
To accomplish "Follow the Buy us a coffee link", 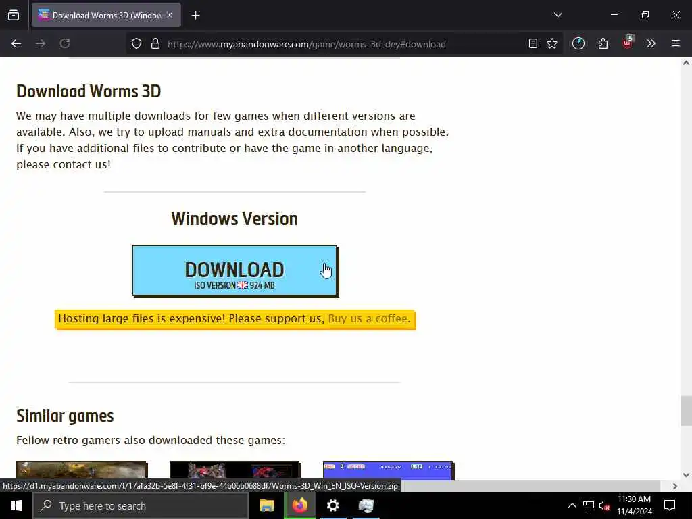I will point(370,319).
